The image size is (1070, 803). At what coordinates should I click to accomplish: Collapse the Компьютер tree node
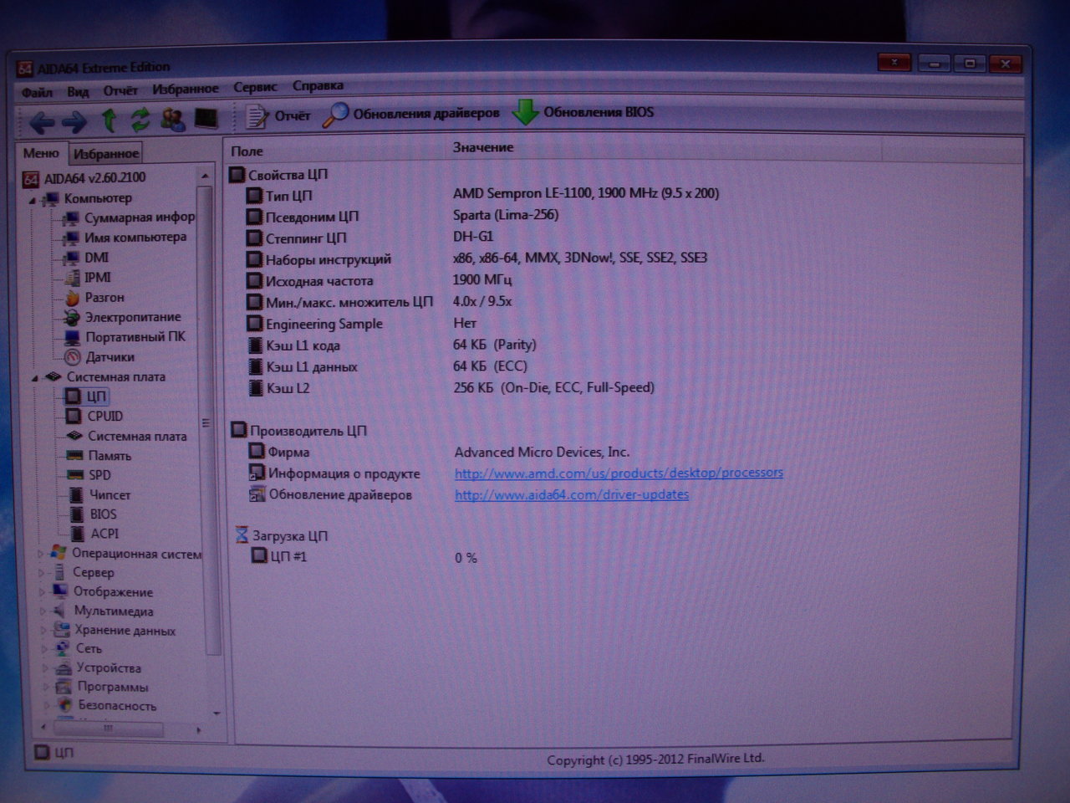tap(33, 201)
